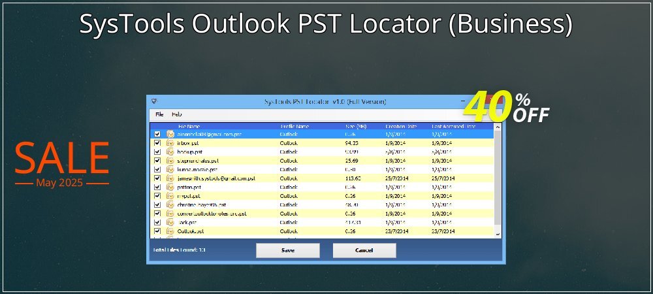Click the file icon next to stephenchales.pst
The height and width of the screenshot is (294, 653).
point(170,160)
